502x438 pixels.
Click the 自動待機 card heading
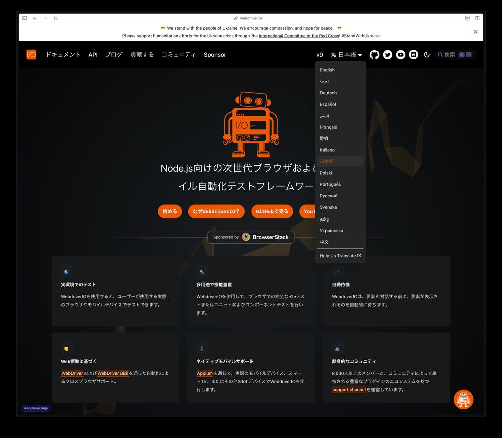click(x=341, y=285)
